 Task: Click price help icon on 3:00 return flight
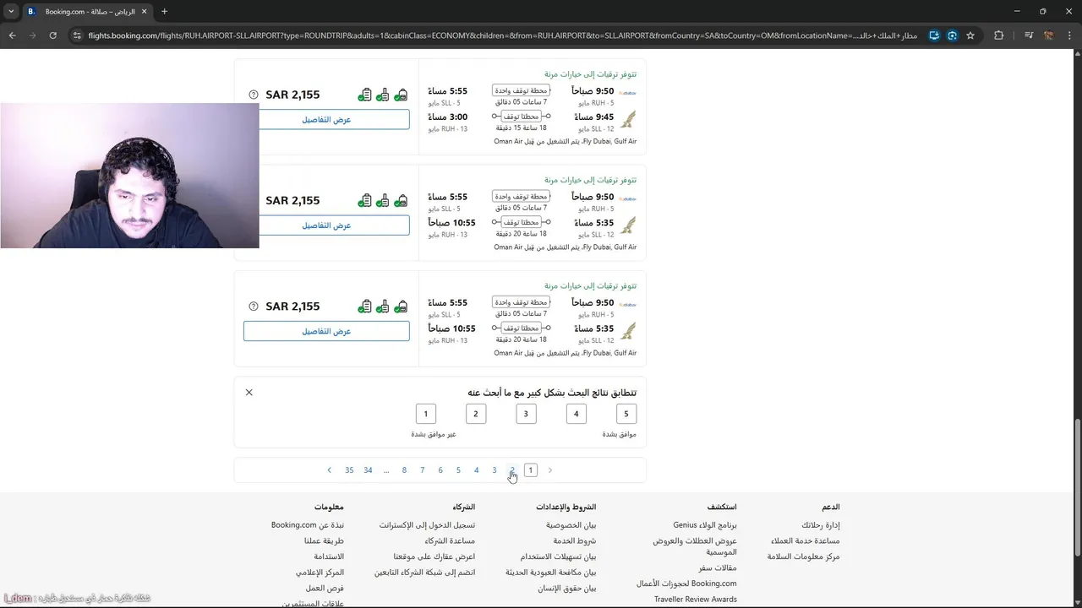click(x=254, y=95)
